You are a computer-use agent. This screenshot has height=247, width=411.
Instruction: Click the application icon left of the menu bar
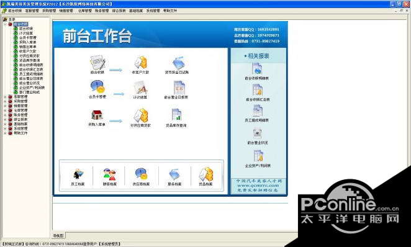click(4, 11)
